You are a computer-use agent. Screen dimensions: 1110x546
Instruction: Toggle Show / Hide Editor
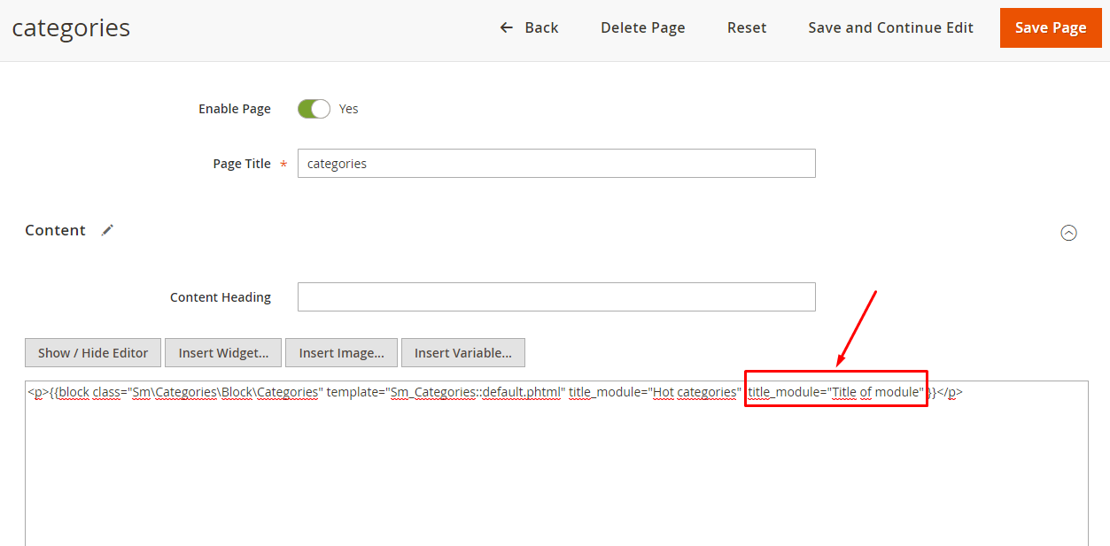(x=93, y=352)
